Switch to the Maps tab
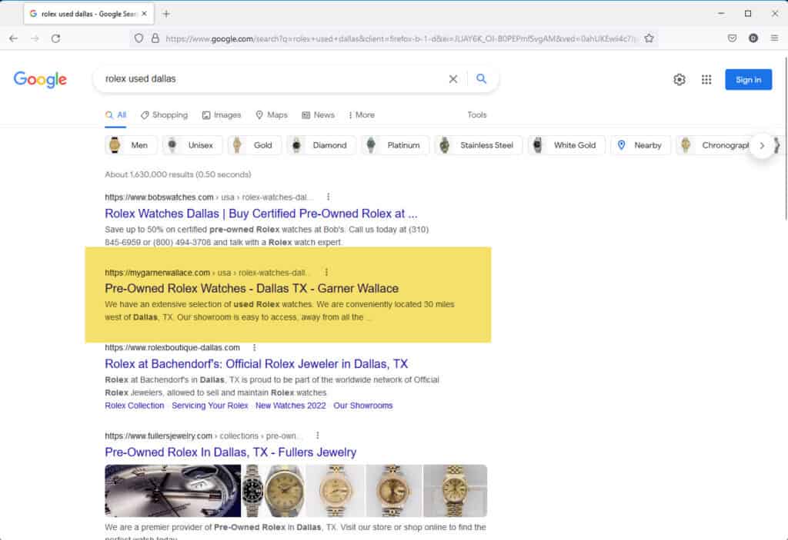 (x=272, y=115)
